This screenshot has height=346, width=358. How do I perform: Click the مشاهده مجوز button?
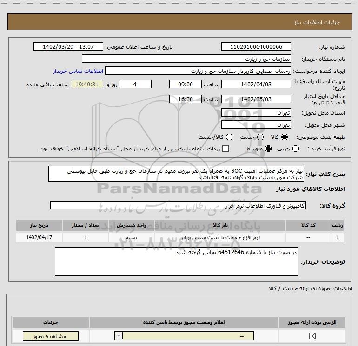point(51,336)
